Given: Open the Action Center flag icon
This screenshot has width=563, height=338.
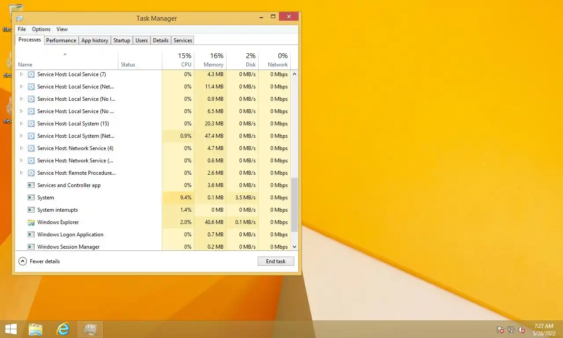Looking at the screenshot, I should coord(500,330).
